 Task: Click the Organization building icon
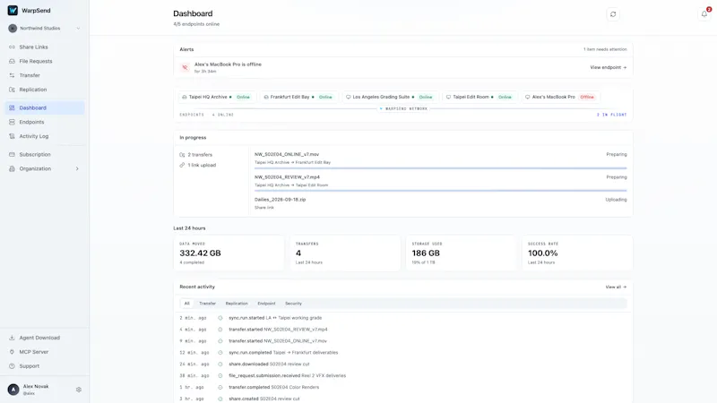(12, 168)
